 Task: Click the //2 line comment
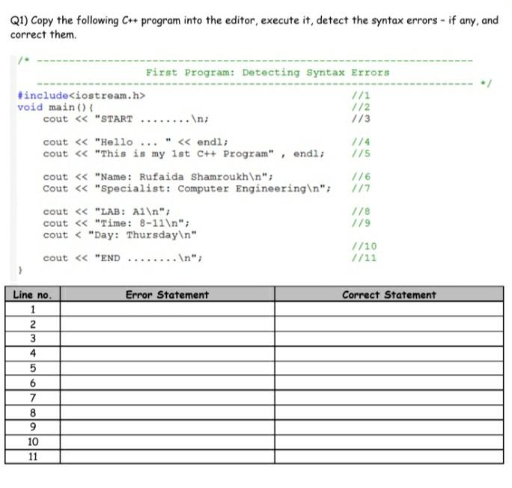pos(361,107)
